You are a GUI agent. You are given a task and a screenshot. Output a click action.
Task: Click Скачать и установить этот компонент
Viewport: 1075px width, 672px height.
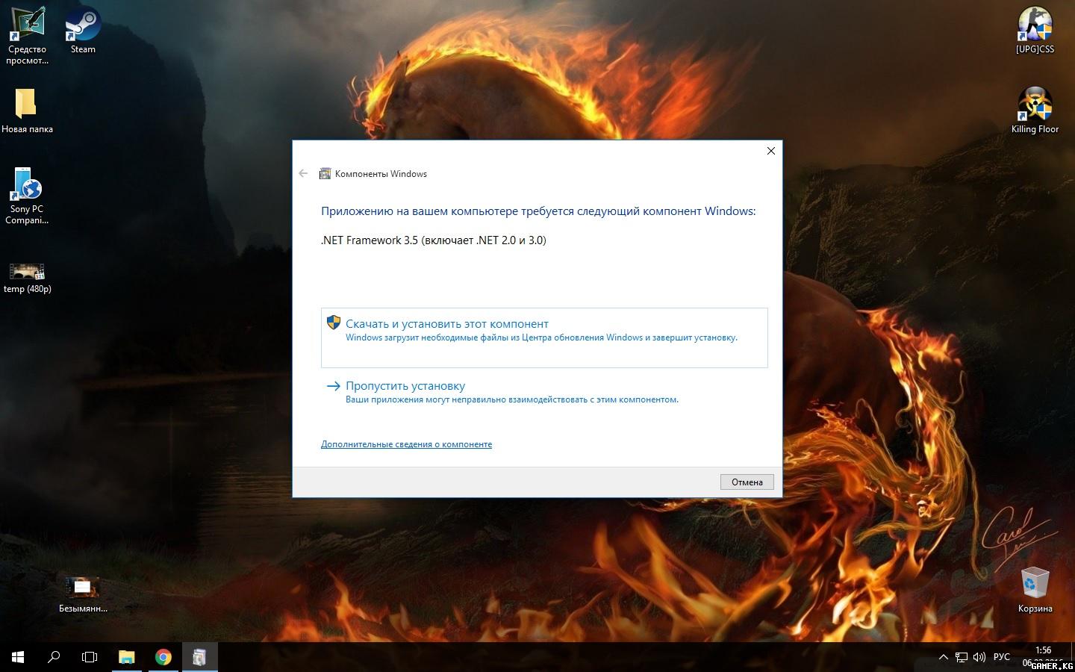[x=446, y=324]
